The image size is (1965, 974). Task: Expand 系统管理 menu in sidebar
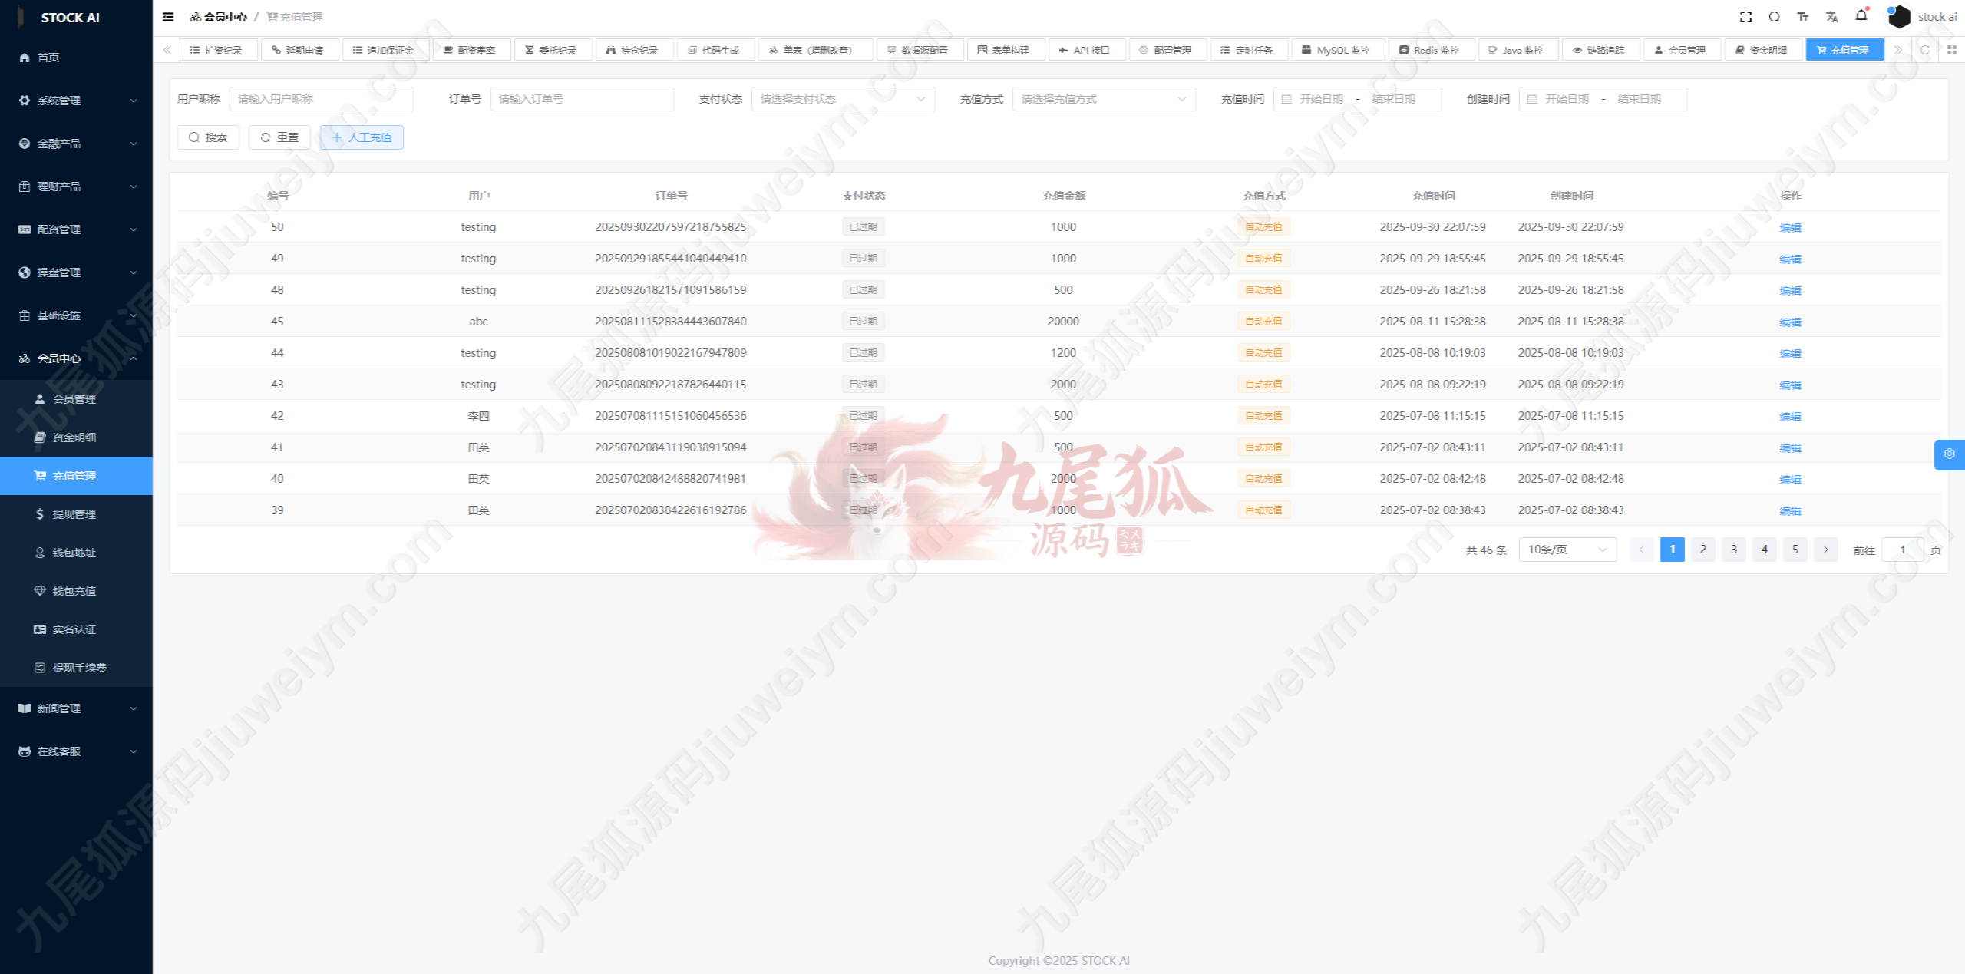pyautogui.click(x=77, y=101)
